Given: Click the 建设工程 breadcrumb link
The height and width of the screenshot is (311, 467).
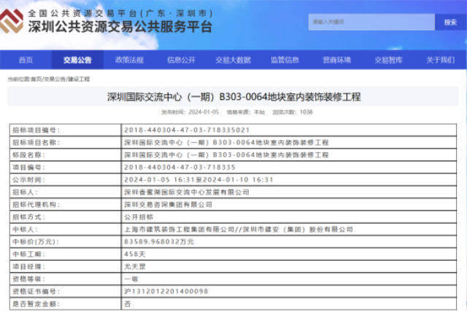Looking at the screenshot, I should click(79, 79).
